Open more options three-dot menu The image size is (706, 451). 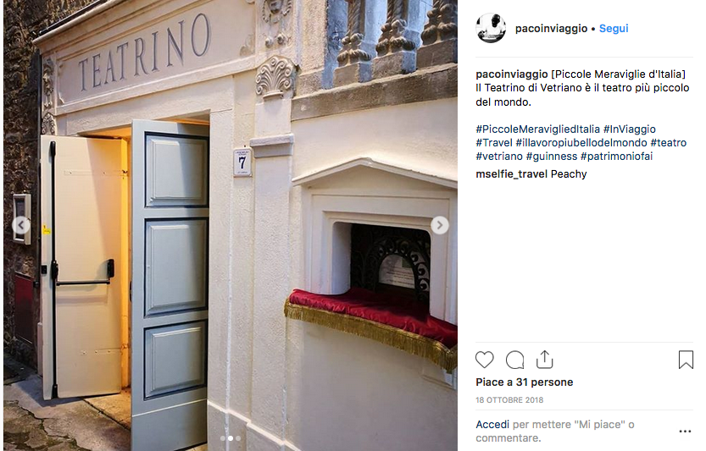pyautogui.click(x=685, y=432)
